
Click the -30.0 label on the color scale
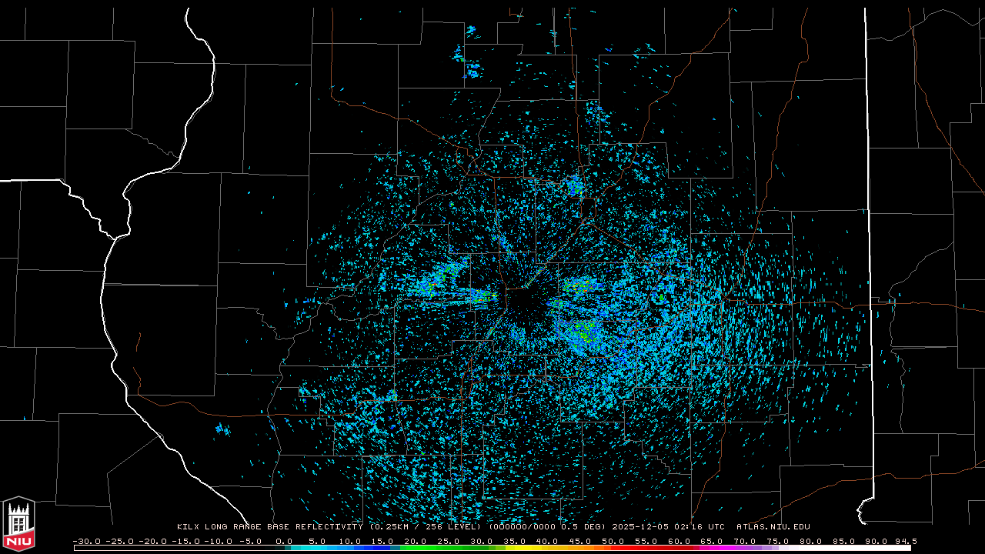point(85,541)
